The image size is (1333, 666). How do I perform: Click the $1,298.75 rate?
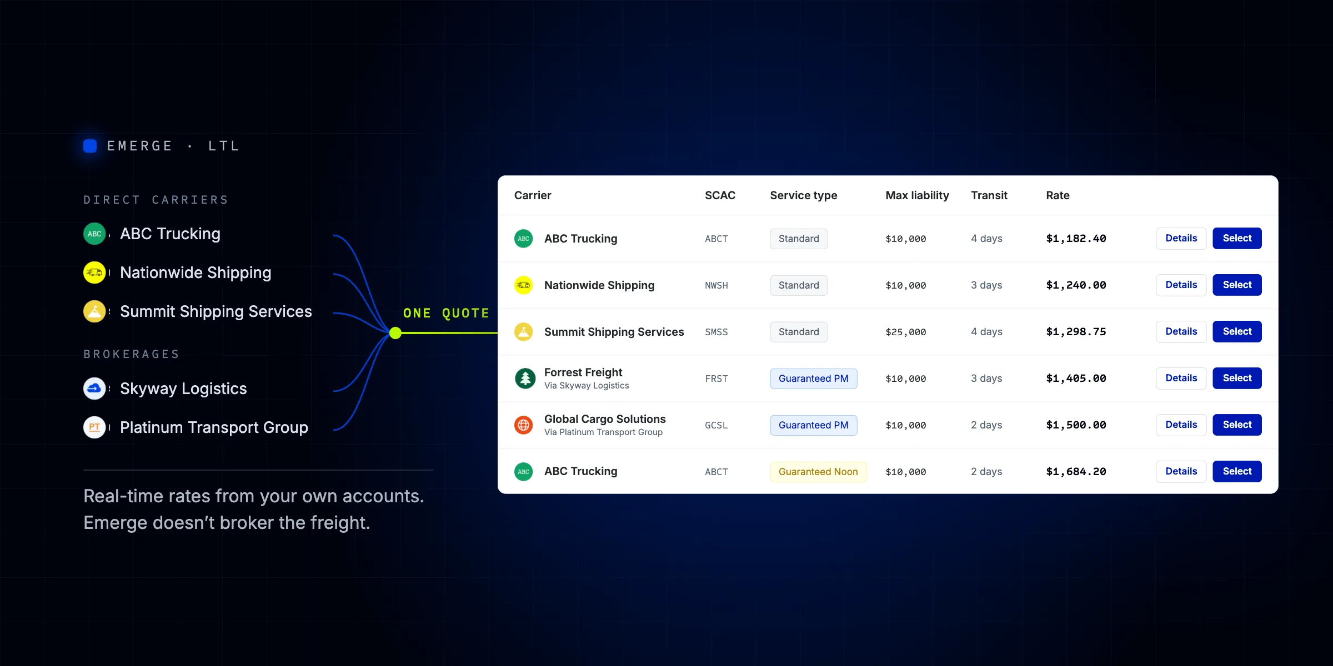coord(1076,332)
